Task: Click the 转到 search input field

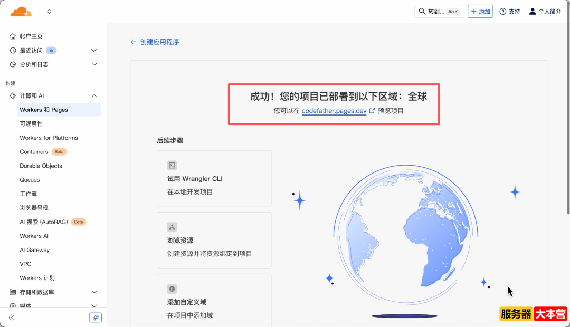Action: (438, 11)
